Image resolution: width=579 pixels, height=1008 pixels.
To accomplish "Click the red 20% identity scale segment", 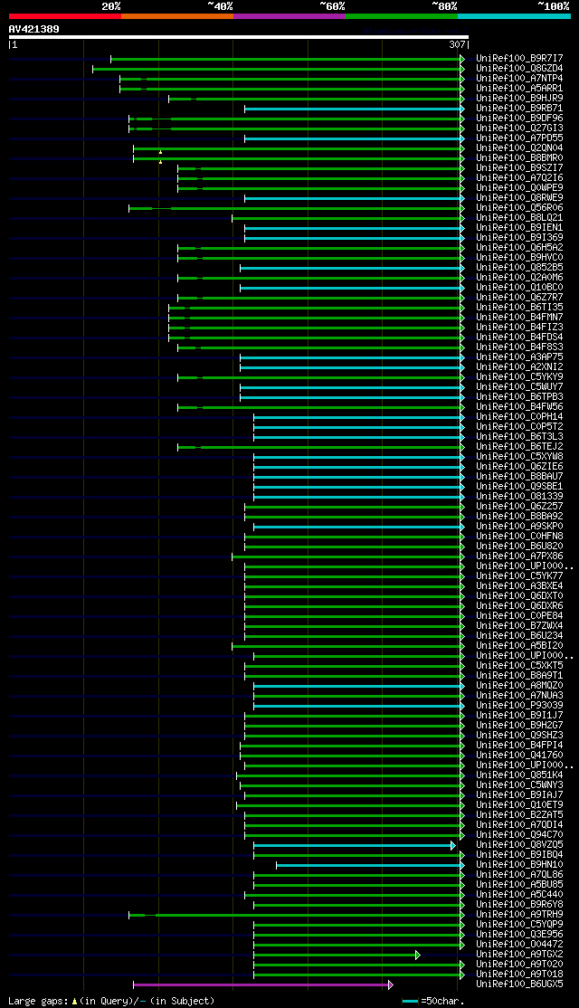I will pyautogui.click(x=65, y=16).
